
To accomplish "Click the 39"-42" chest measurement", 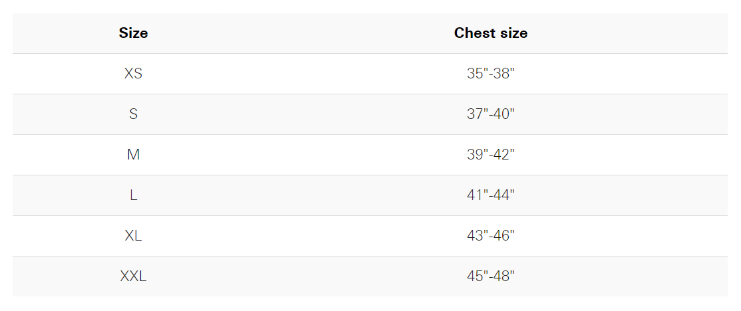I will pos(490,155).
